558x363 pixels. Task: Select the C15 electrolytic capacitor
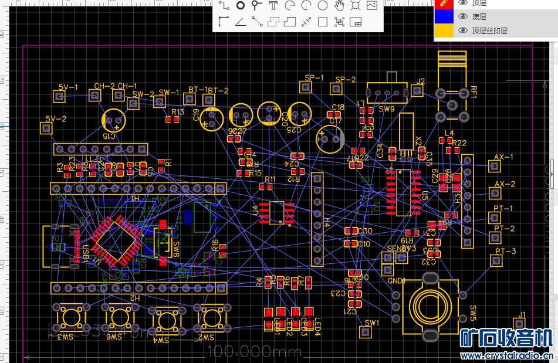click(114, 121)
